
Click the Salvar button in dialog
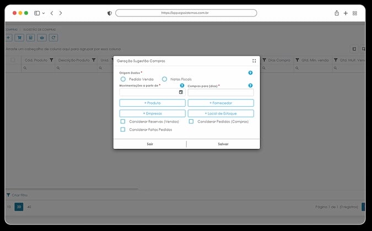pyautogui.click(x=223, y=144)
